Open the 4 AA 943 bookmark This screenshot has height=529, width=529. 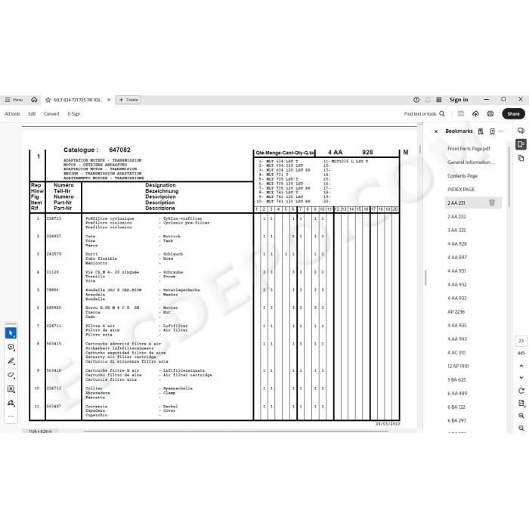[x=457, y=339]
